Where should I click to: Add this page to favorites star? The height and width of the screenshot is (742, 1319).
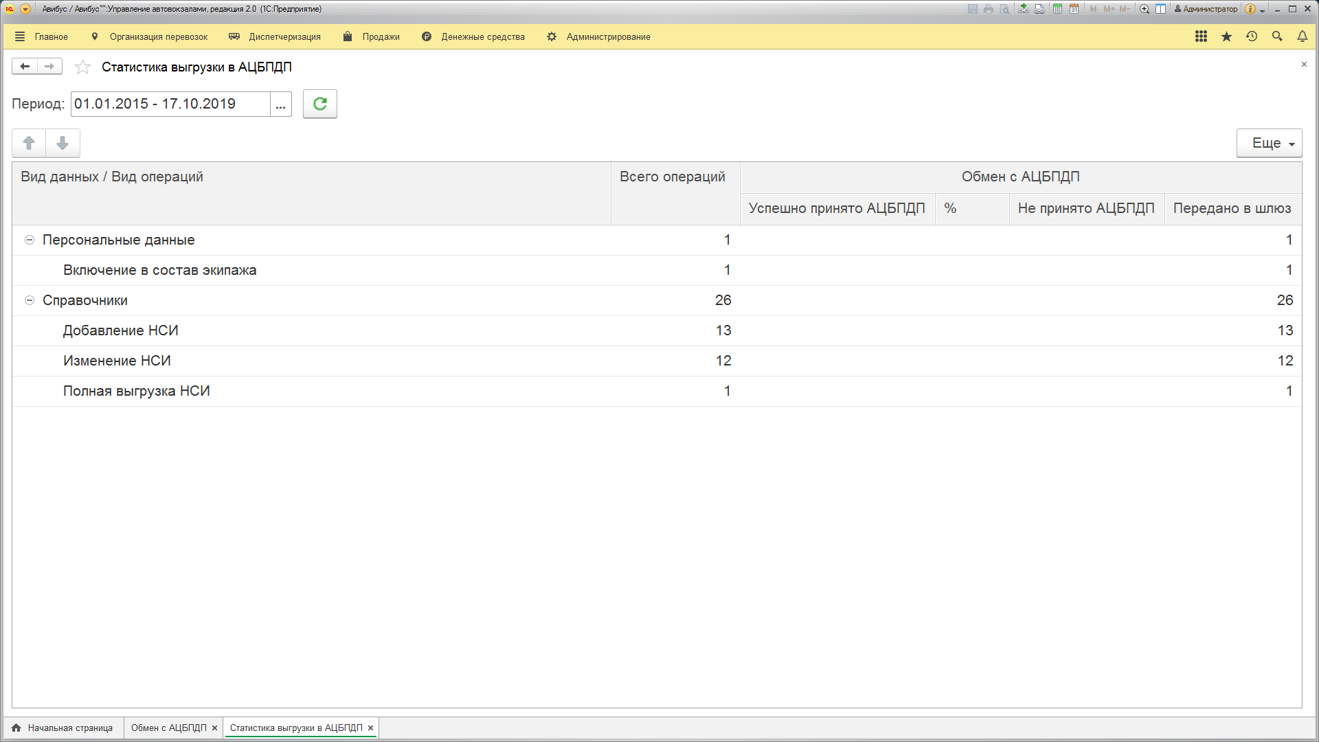[82, 67]
